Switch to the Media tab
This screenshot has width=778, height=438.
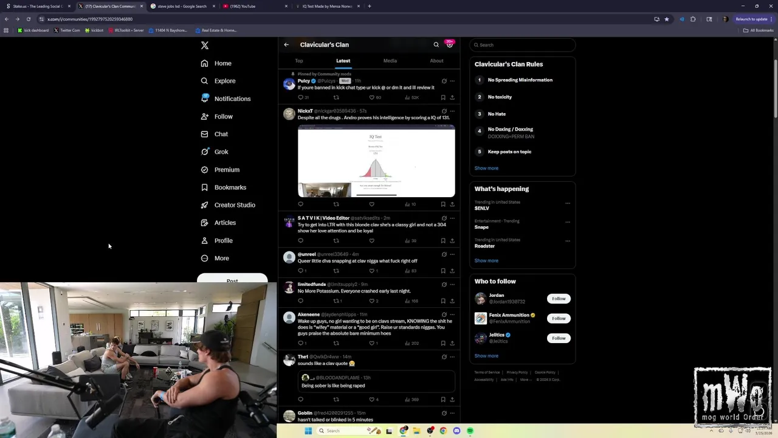390,61
